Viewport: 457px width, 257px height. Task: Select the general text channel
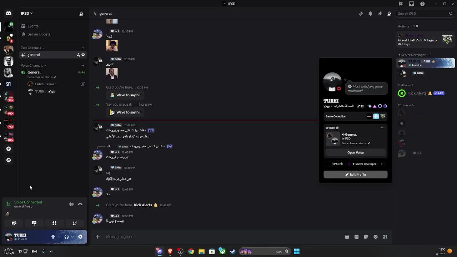[x=53, y=55]
